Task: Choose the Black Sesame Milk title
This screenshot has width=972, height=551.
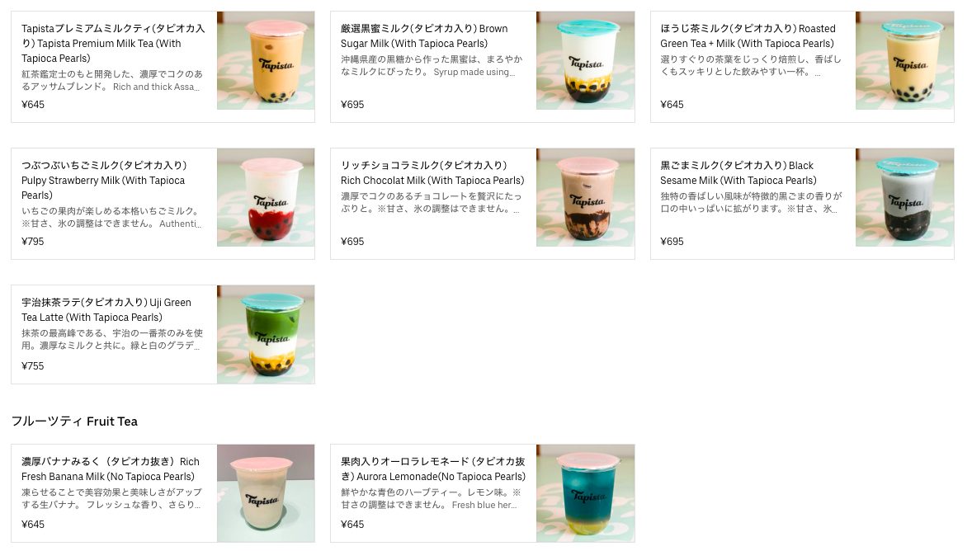Action: (738, 173)
